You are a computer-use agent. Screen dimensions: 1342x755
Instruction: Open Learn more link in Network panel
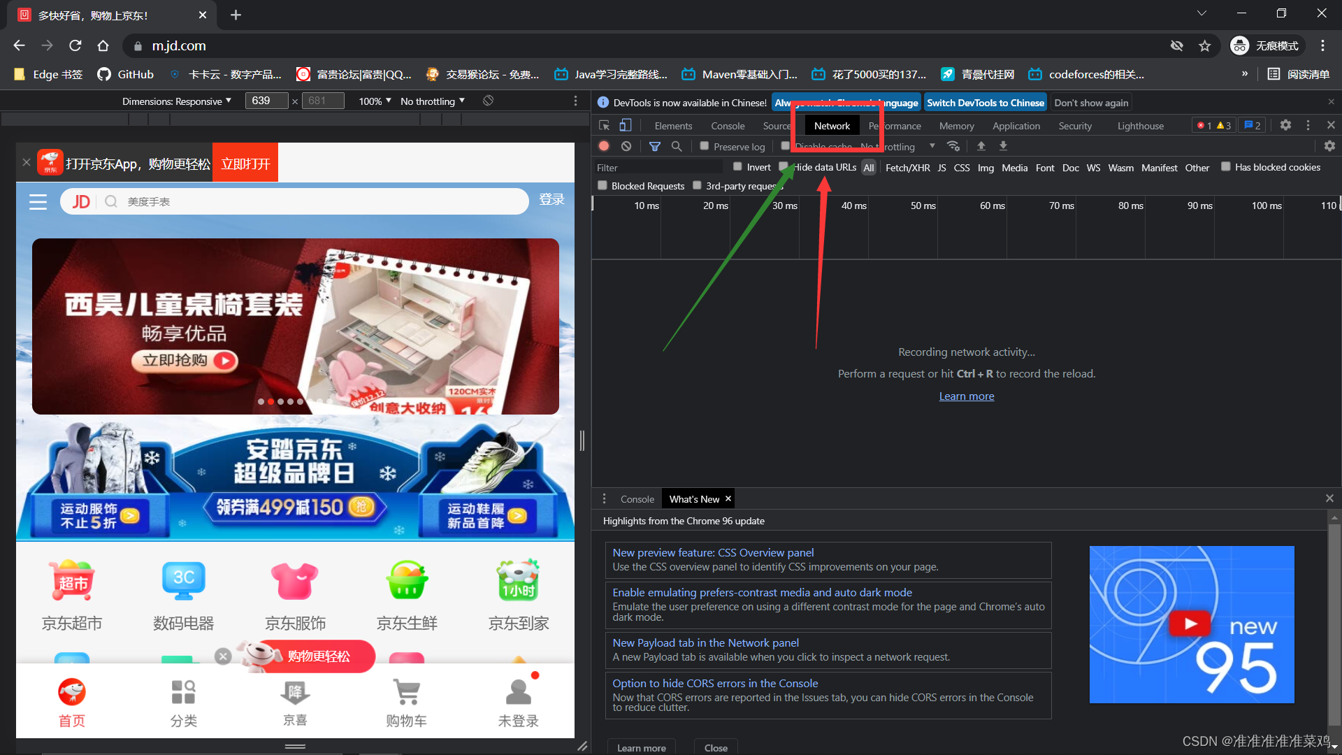[966, 396]
